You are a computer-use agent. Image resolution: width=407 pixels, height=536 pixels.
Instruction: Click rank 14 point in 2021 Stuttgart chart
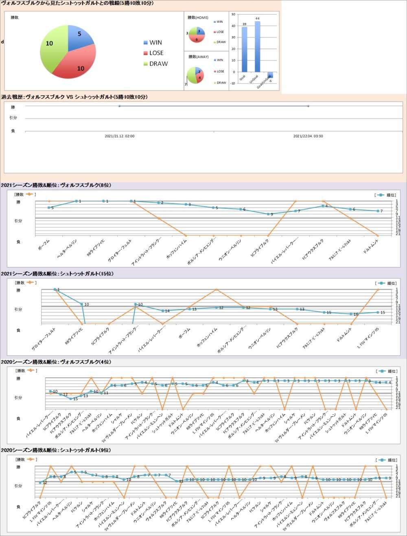click(163, 311)
